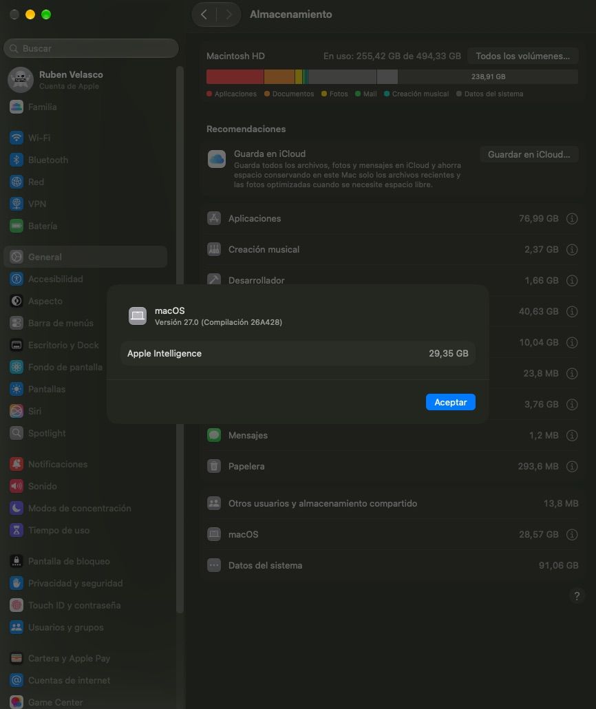Click the sidebar vertical scrollbar

pos(180,339)
